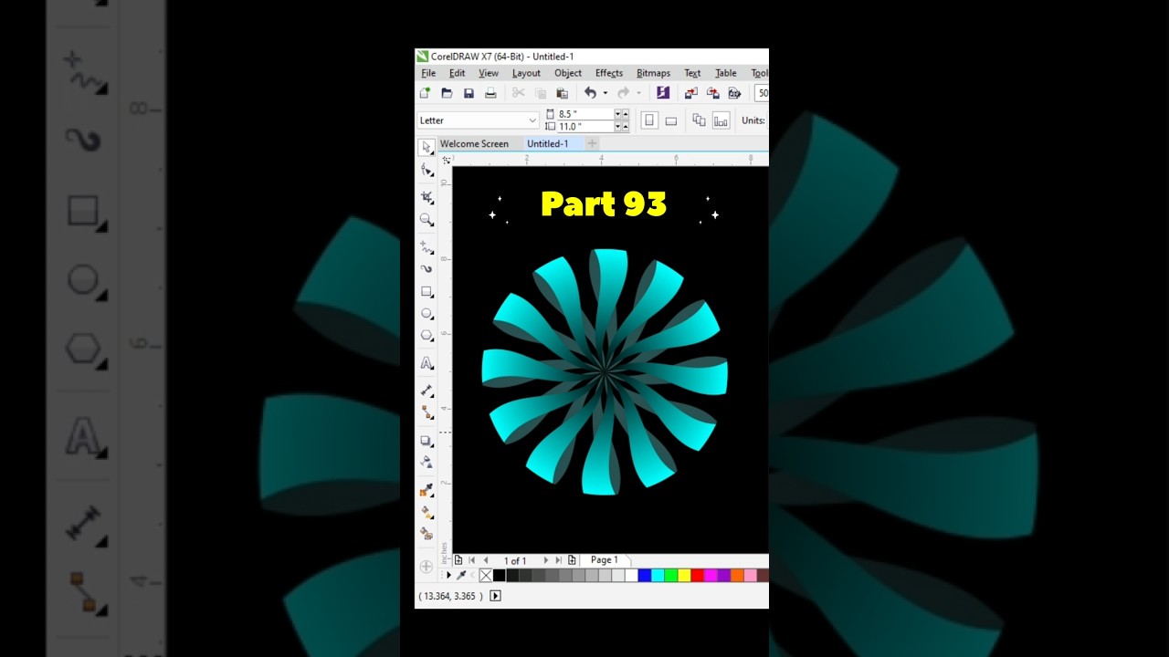
Task: Select the Smart Fill tool
Action: 427,534
